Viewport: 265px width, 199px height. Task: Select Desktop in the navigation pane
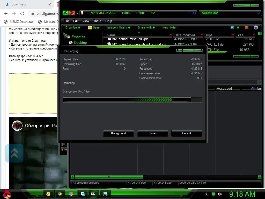(80, 42)
